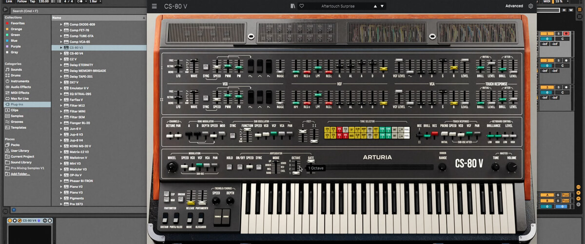Click the tremolo Speed knob
The image size is (585, 244).
[x=216, y=201]
